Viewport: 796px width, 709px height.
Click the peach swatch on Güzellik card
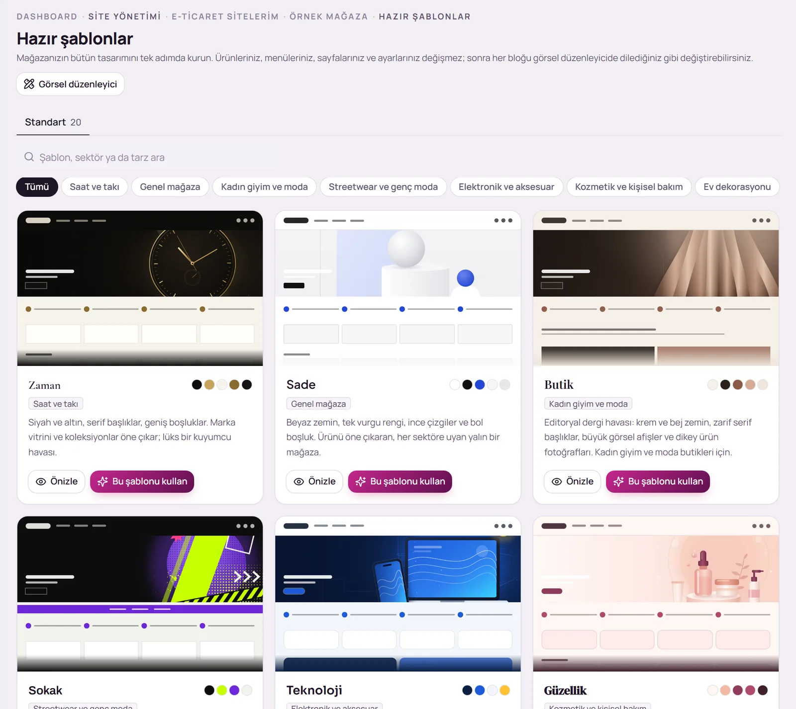[725, 690]
